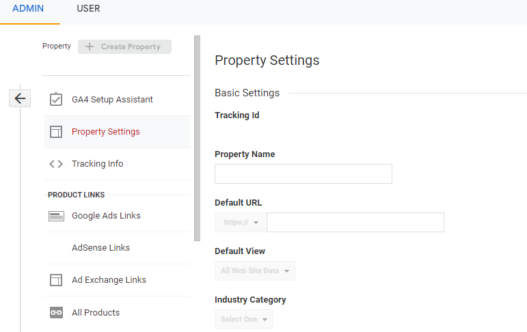Select the ADMIN tab

click(x=28, y=9)
